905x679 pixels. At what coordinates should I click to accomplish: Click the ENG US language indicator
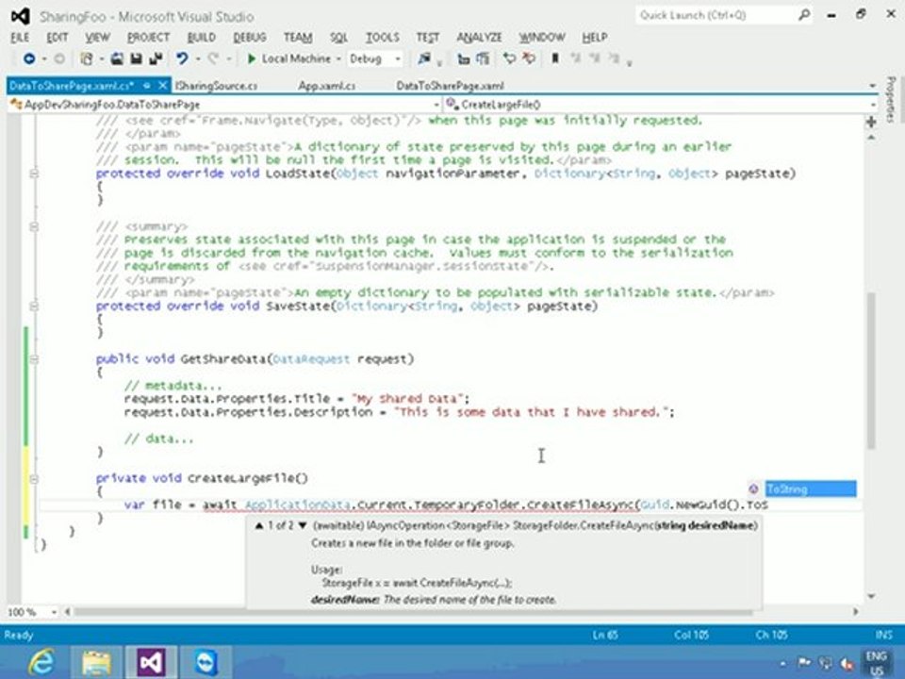pyautogui.click(x=876, y=663)
